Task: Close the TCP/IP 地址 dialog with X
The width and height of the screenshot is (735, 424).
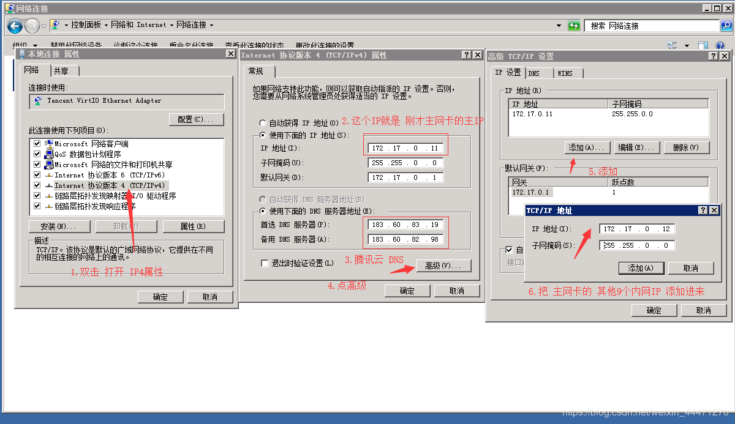Action: point(714,210)
